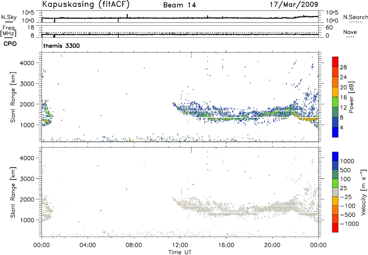This screenshot has height=255, width=368.
Task: Click the 'Freq. [MHz]' axis label
Action: (8, 31)
